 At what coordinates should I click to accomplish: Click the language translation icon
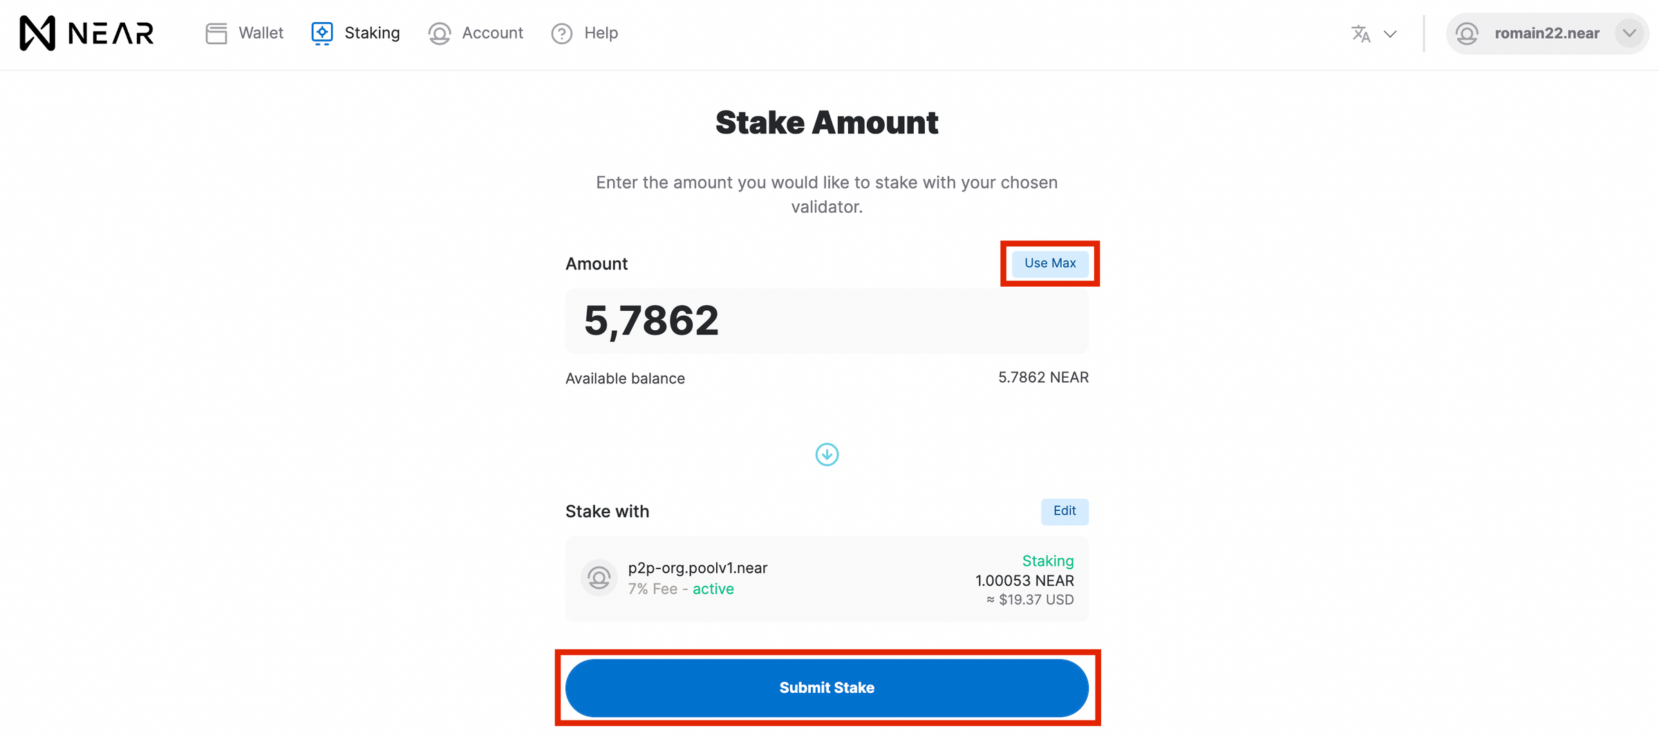point(1360,33)
